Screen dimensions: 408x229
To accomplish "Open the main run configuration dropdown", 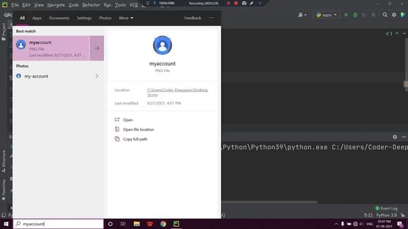I will click(326, 15).
